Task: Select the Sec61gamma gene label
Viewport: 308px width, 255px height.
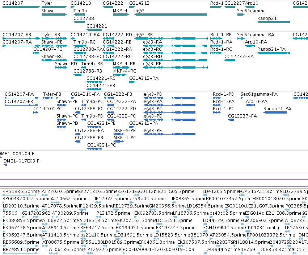Action: 251,11
